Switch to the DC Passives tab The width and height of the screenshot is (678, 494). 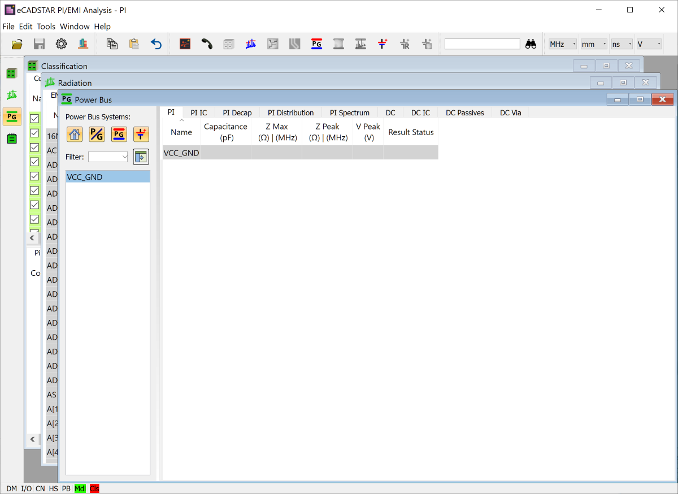[465, 112]
